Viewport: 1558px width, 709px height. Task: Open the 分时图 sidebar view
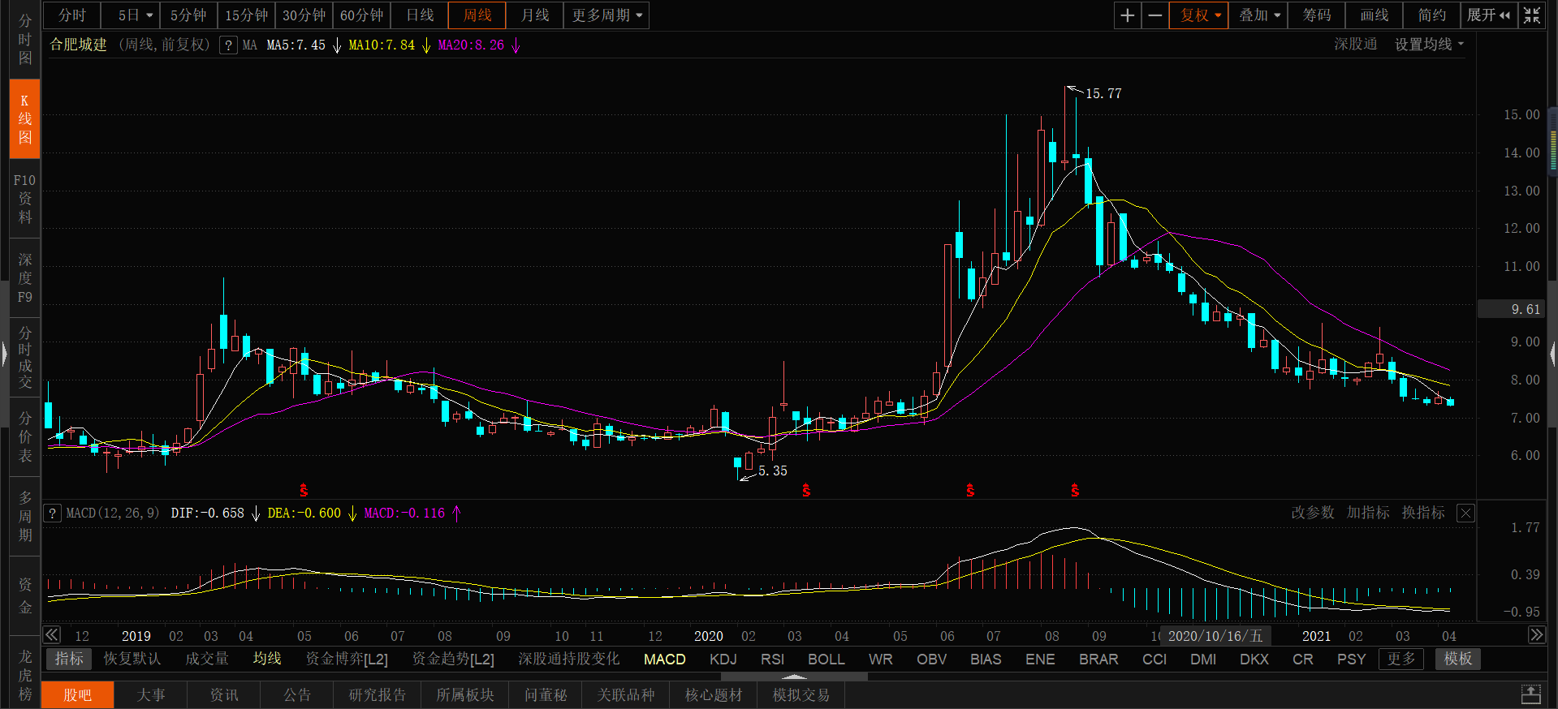pyautogui.click(x=25, y=39)
